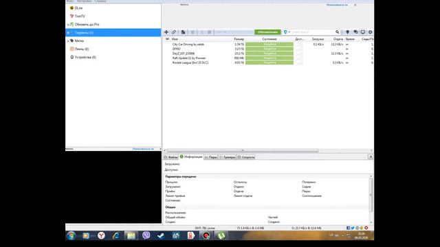Switch to the Трекеры tab
Image resolution: width=440 pixels, height=247 pixels.
click(x=227, y=157)
